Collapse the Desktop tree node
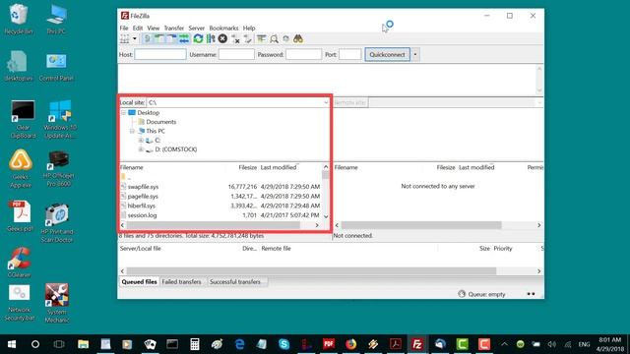This screenshot has width=630, height=354. click(123, 113)
